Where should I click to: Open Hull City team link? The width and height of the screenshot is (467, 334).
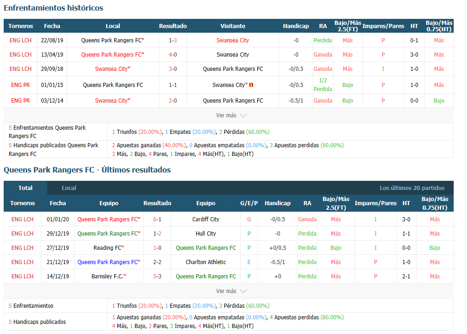(x=206, y=234)
